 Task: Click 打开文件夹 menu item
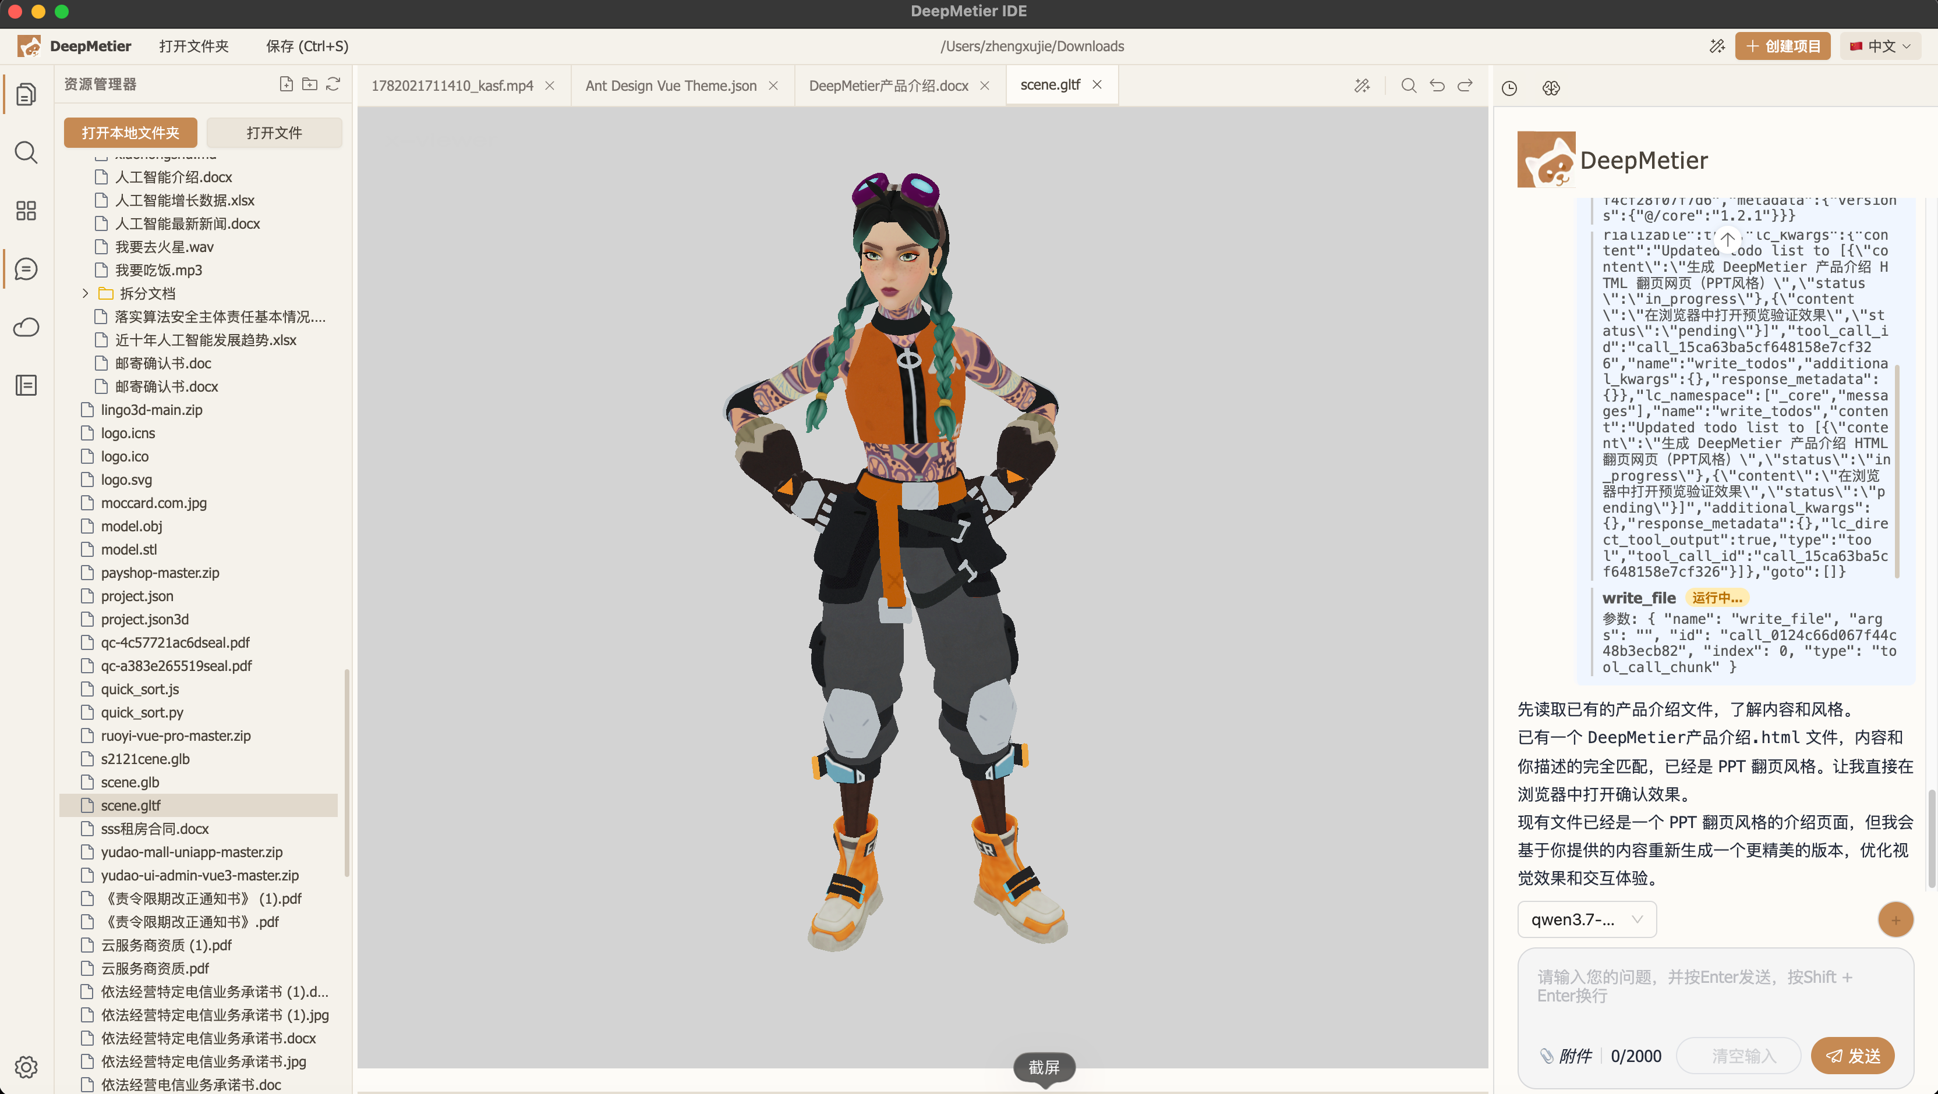coord(194,47)
